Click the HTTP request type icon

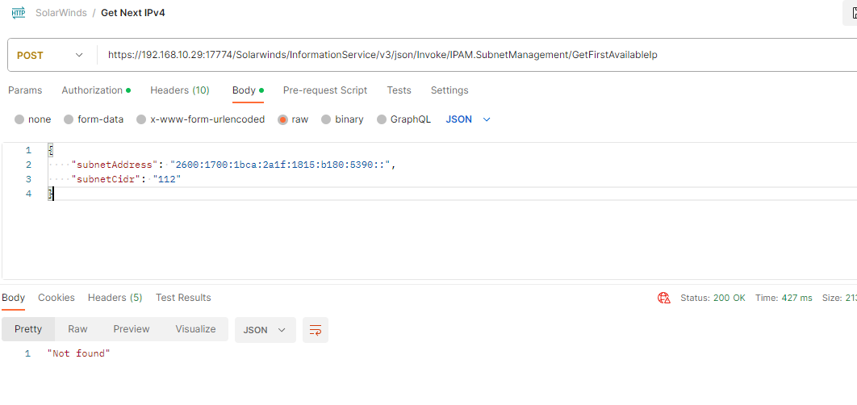19,13
